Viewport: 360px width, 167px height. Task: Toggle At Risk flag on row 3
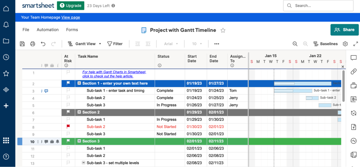coord(68,90)
